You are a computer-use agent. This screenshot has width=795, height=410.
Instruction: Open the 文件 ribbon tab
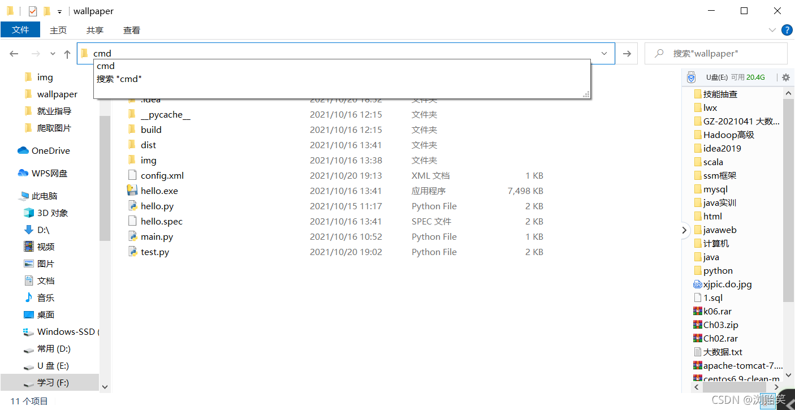tap(20, 30)
